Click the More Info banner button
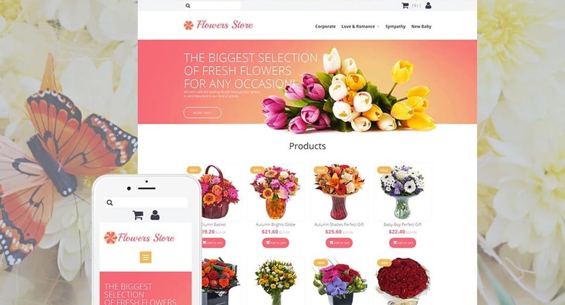 tap(202, 113)
